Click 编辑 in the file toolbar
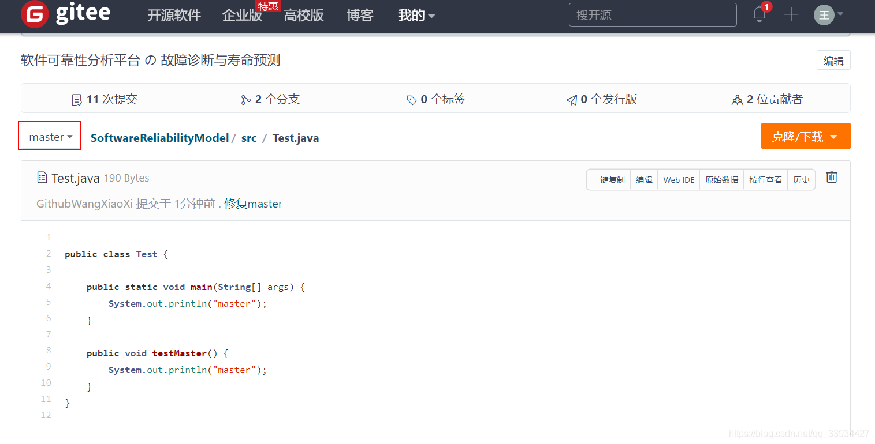The width and height of the screenshot is (875, 444). 644,180
